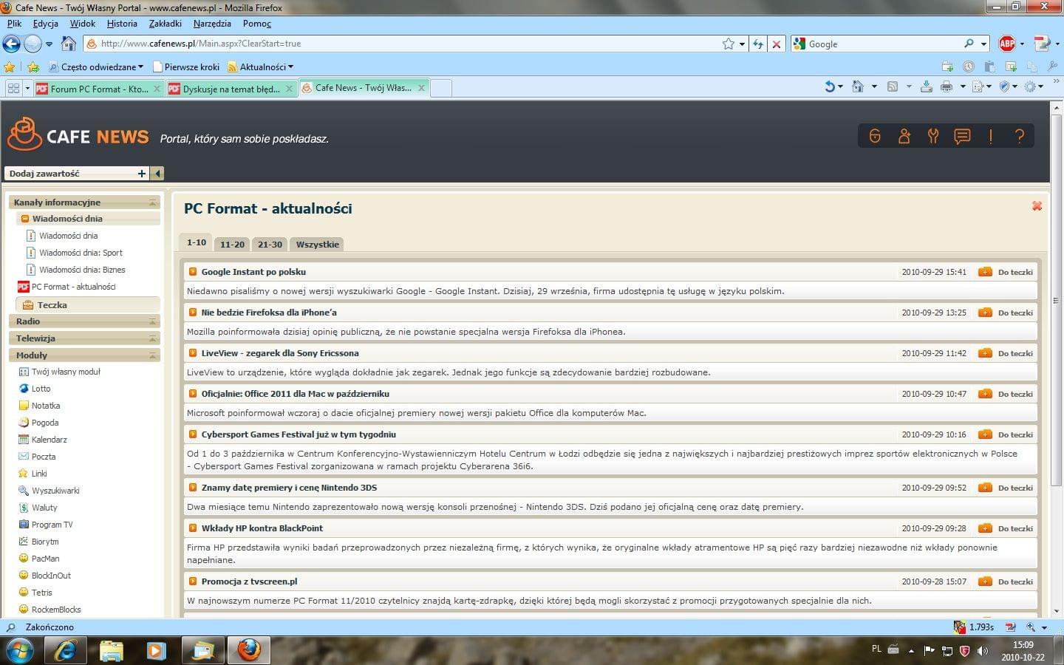The width and height of the screenshot is (1064, 665).
Task: Open 'PC Format - aktualności' sidebar channel
Action: pos(73,287)
